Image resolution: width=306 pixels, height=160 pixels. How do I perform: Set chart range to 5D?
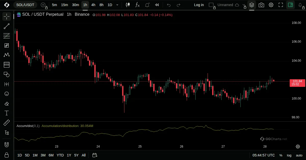pos(27,155)
